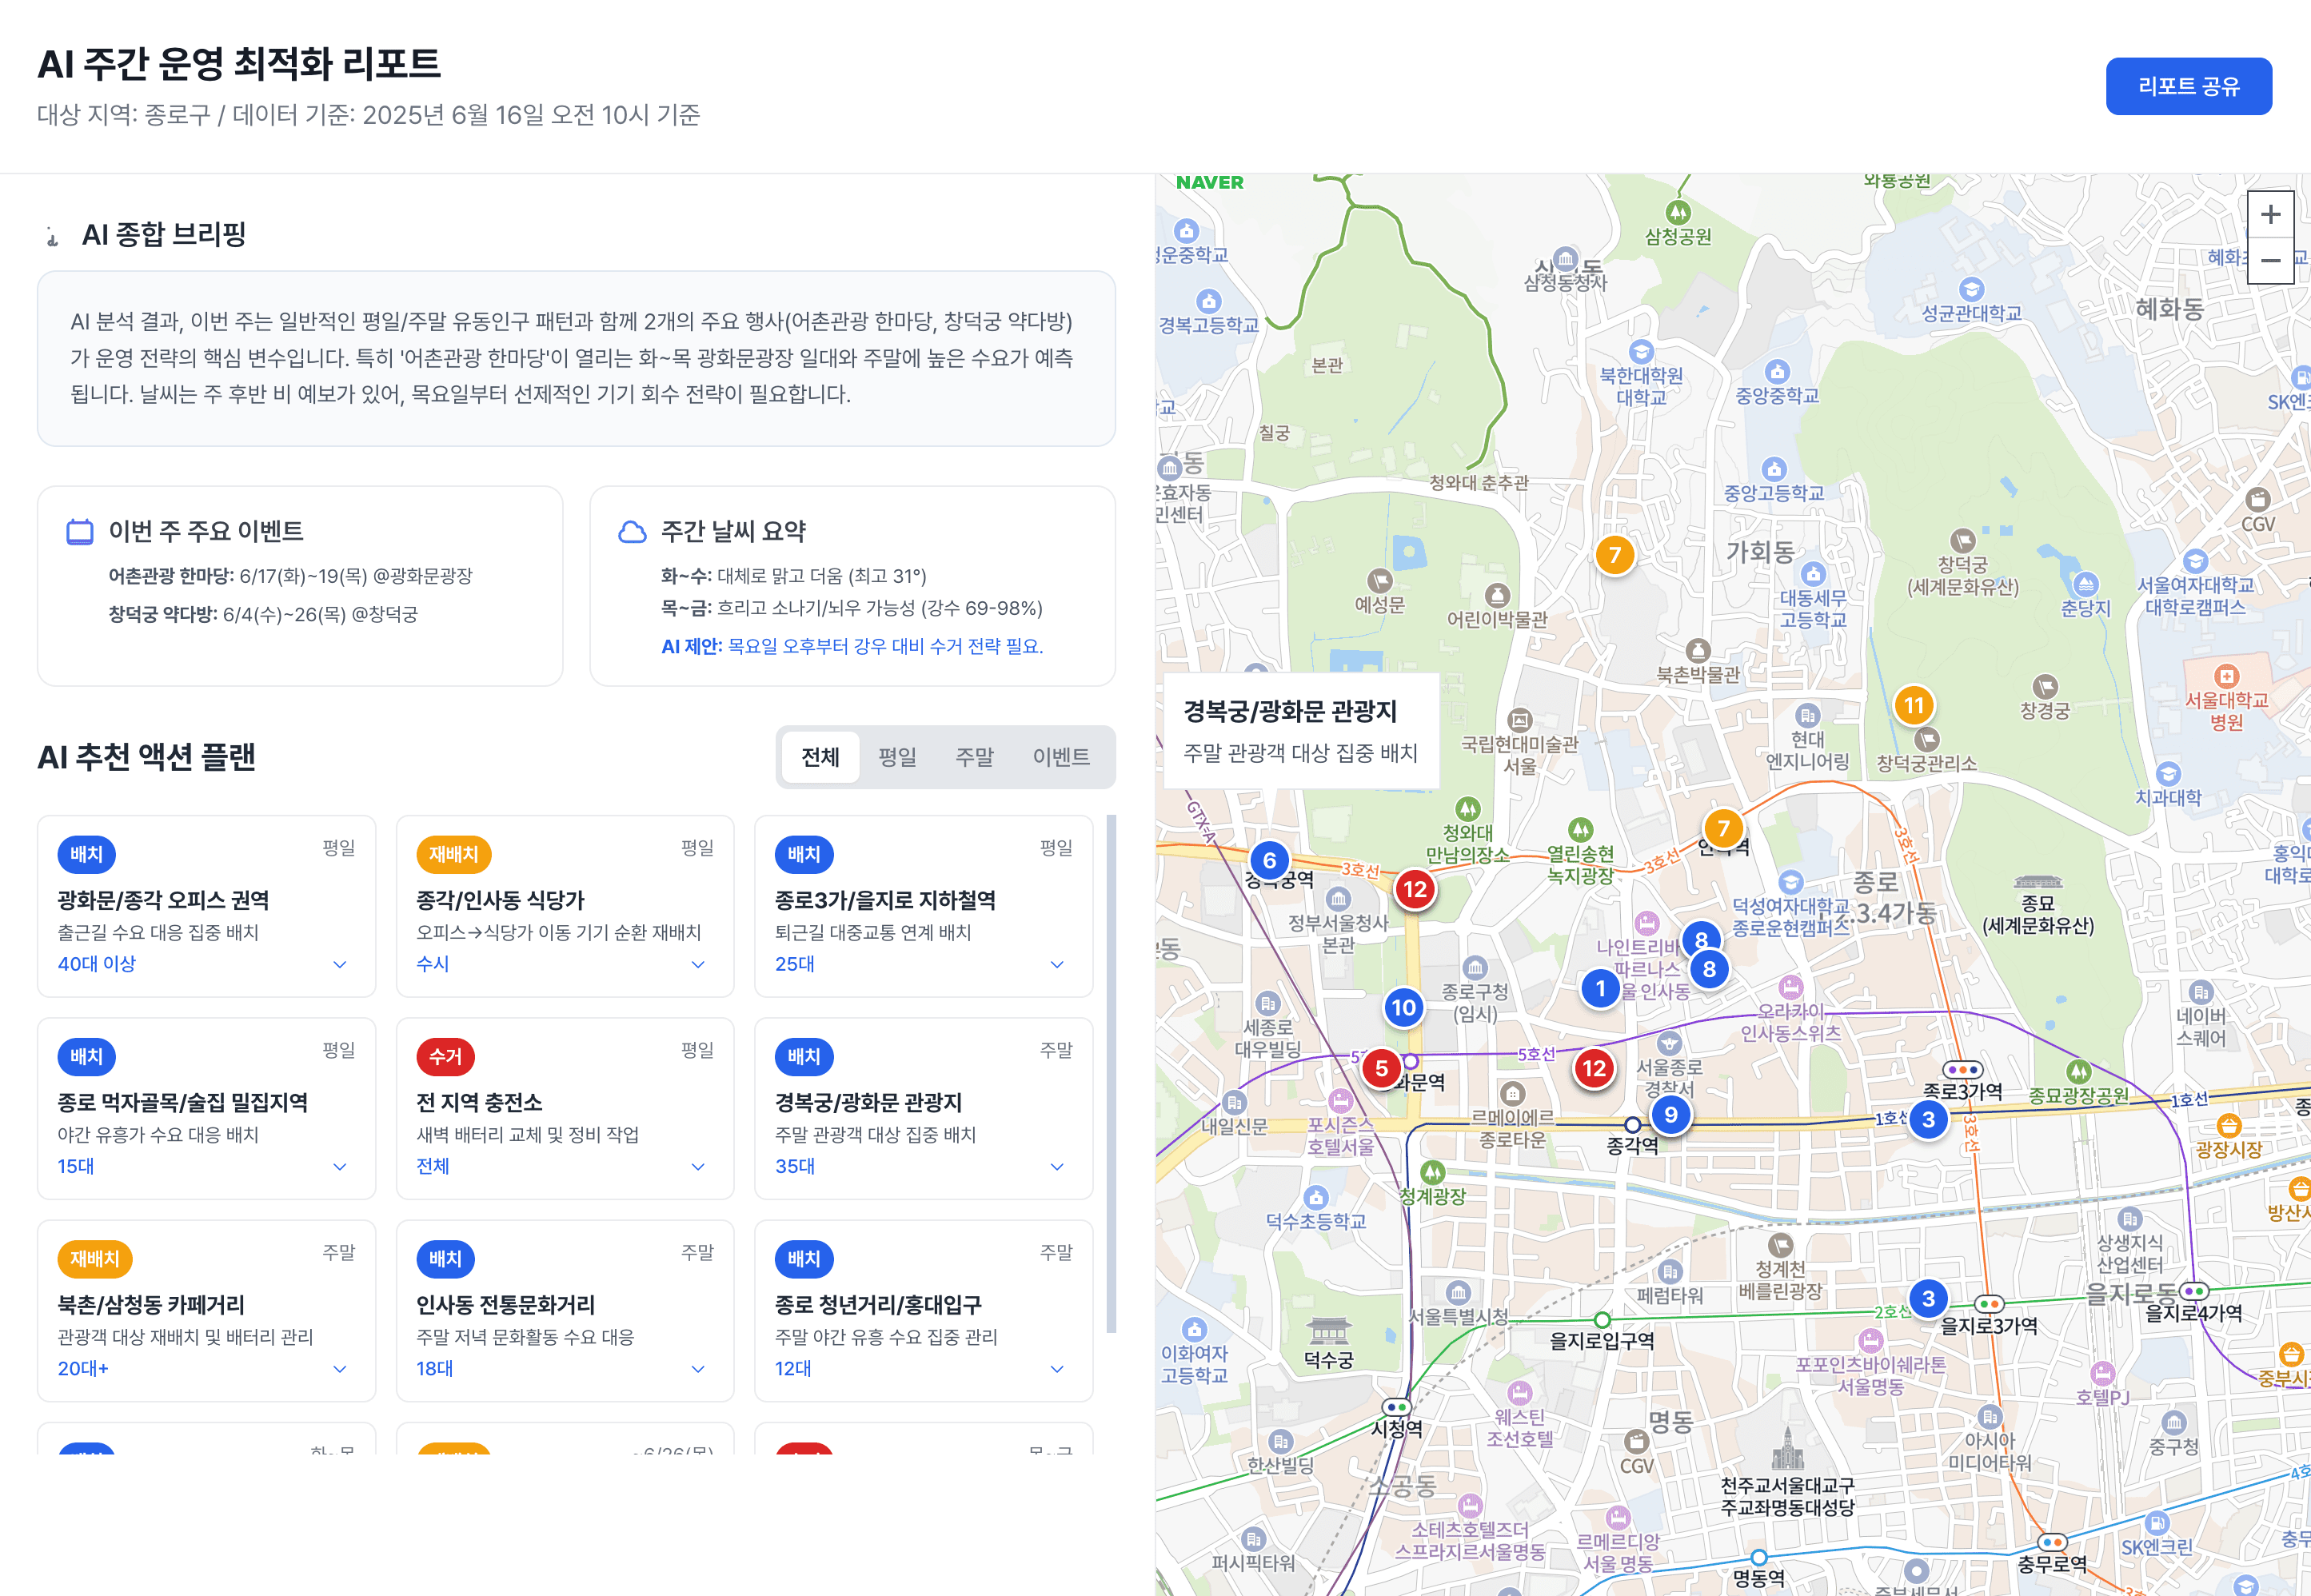This screenshot has width=2311, height=1596.
Task: Select the 전체 filter tab
Action: click(x=820, y=757)
